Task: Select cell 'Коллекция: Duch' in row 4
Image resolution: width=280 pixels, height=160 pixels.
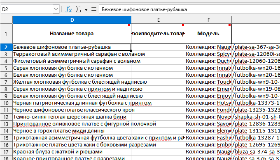Action: pyautogui.click(x=208, y=61)
